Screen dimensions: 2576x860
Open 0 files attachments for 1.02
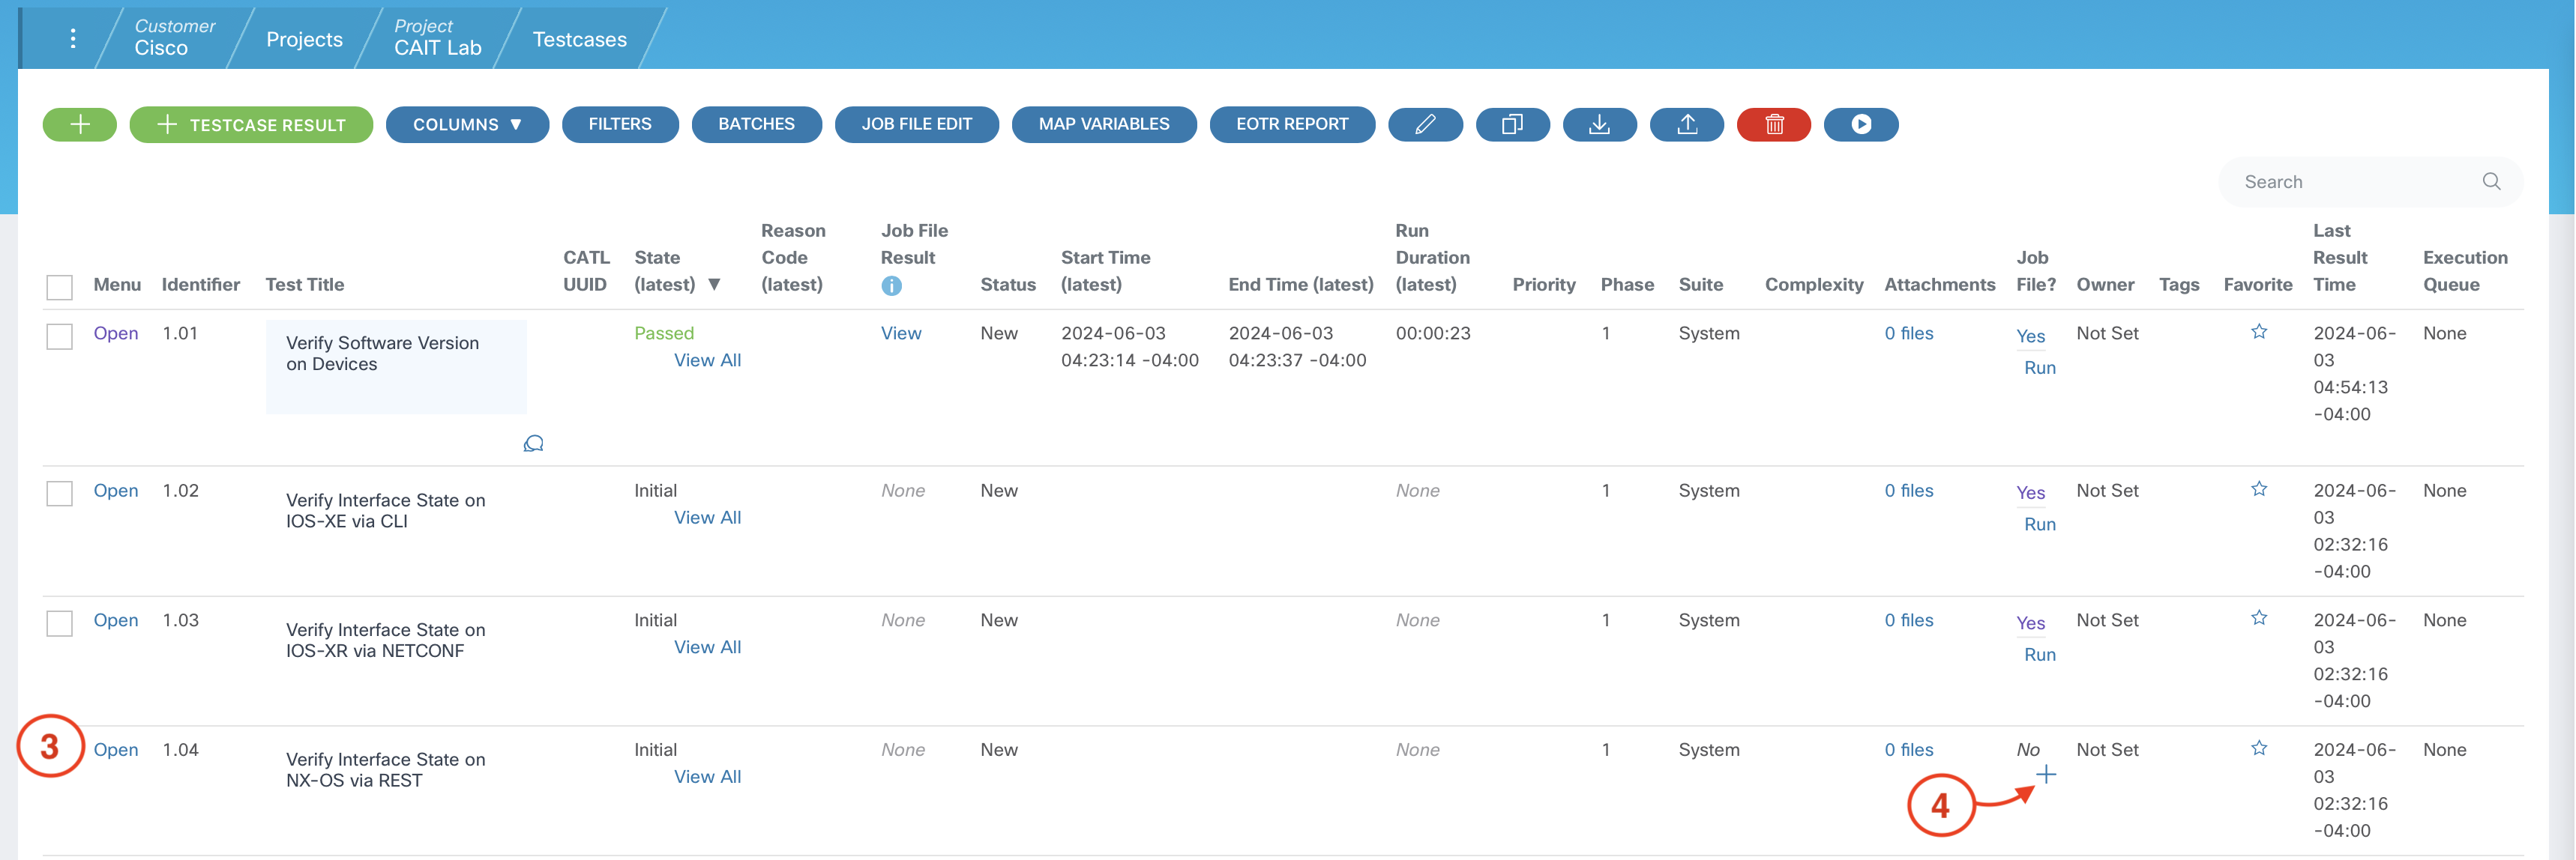click(1908, 491)
